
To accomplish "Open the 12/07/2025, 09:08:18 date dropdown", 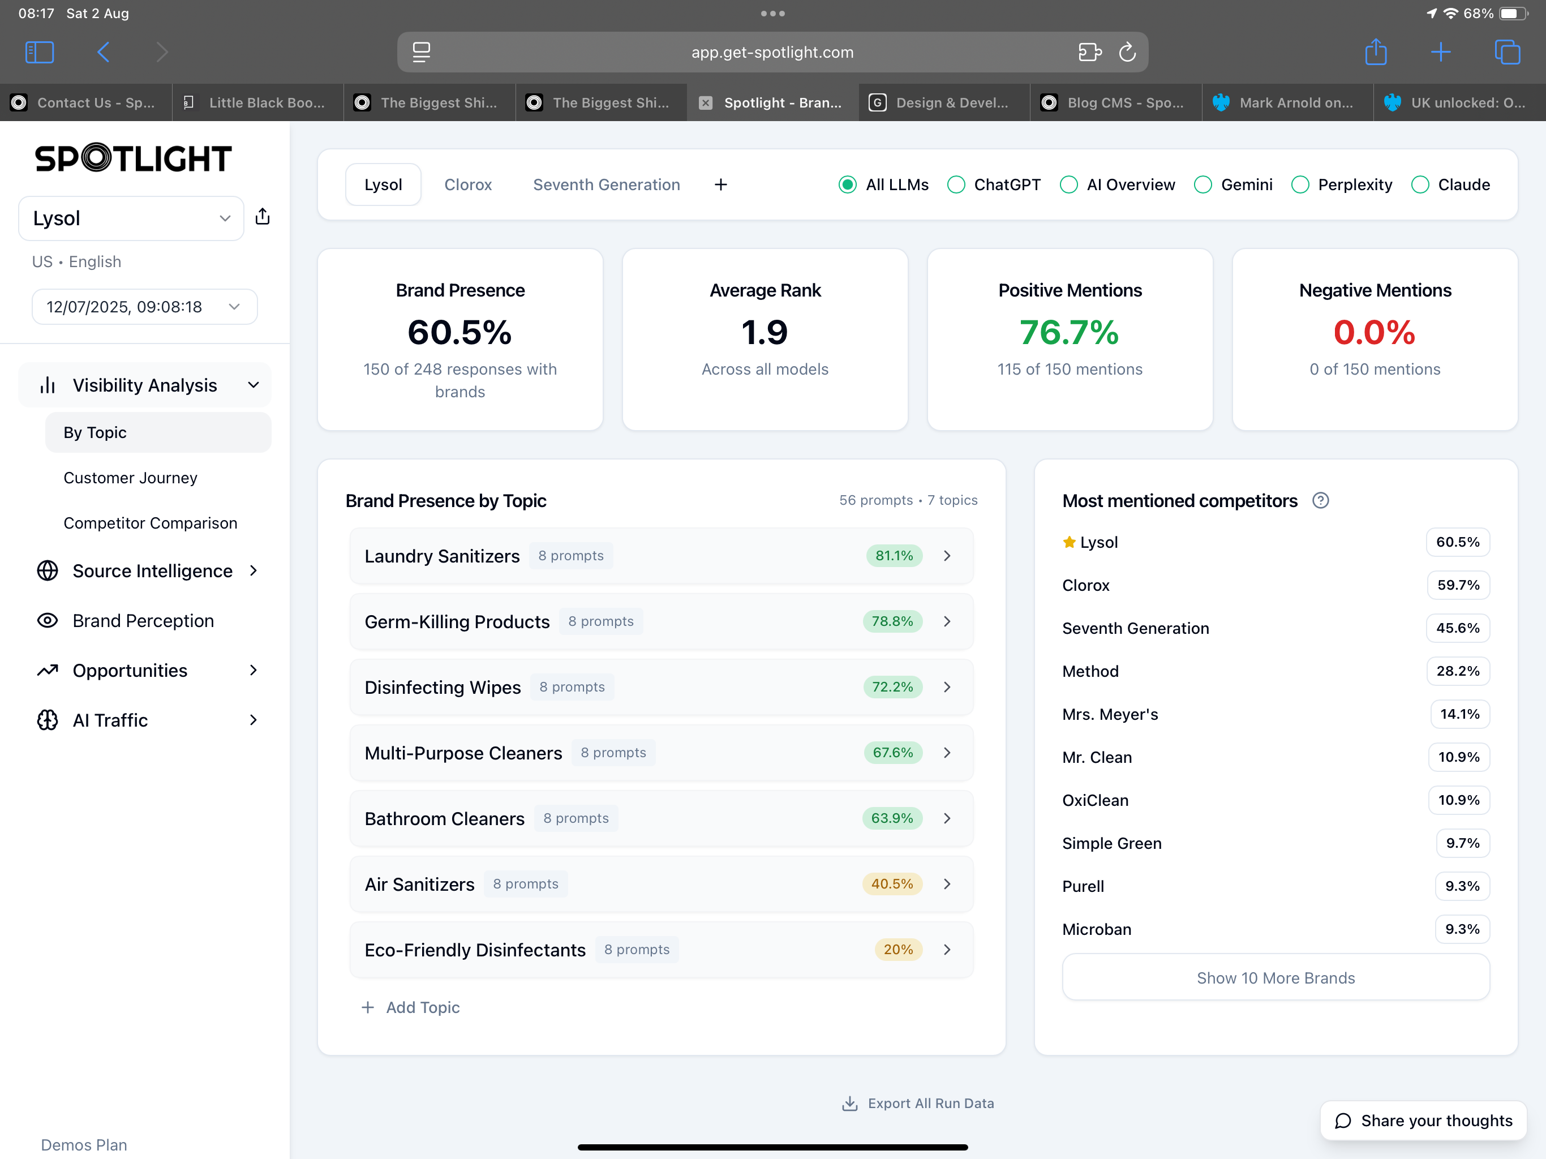I will click(x=145, y=307).
